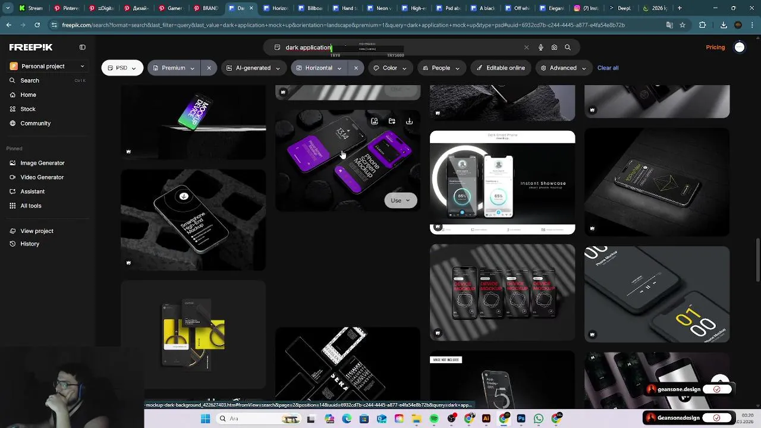Bookmark this page with the star icon
This screenshot has height=428, width=761.
pos(683,25)
